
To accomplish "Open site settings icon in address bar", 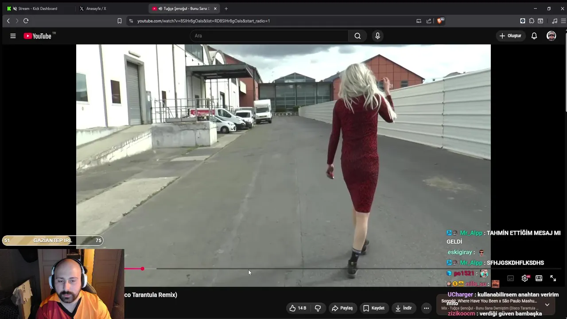I will [131, 21].
